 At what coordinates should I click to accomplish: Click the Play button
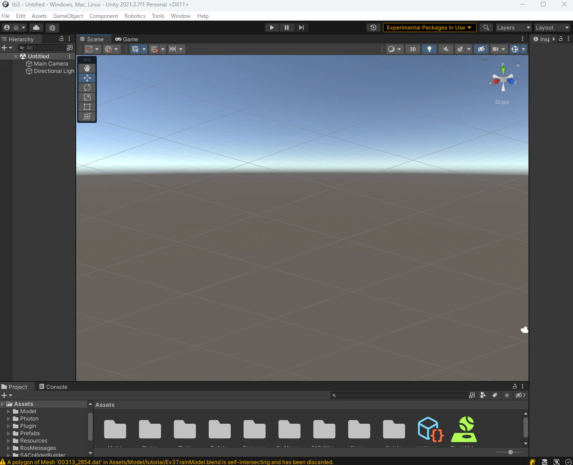(x=272, y=28)
